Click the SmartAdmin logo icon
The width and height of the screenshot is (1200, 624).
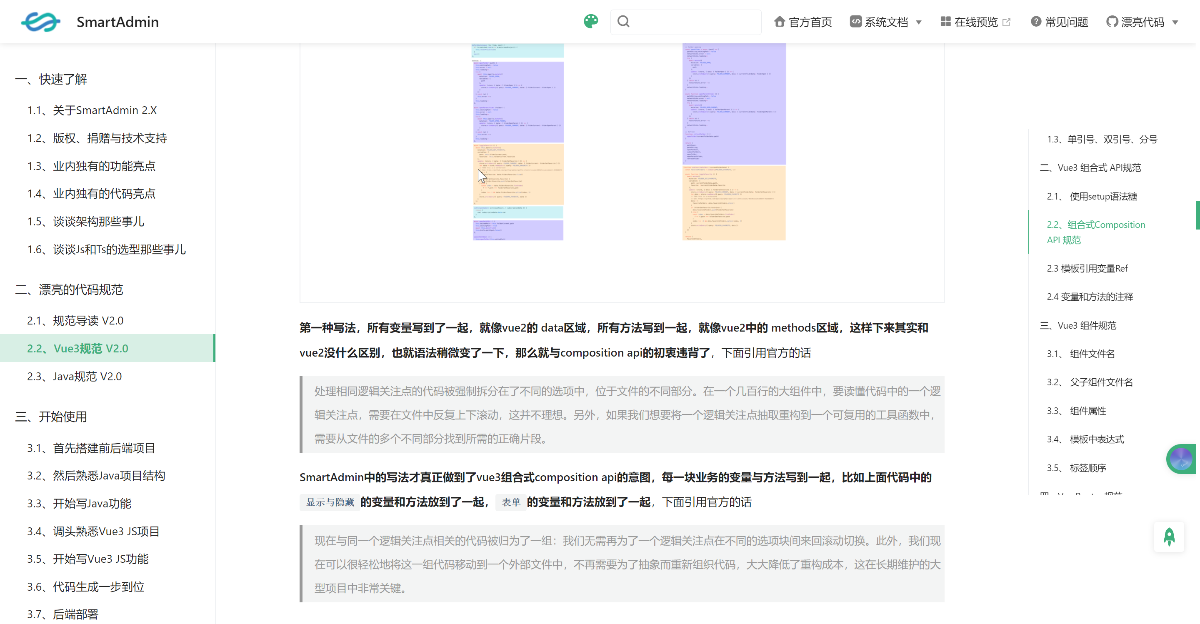click(40, 22)
